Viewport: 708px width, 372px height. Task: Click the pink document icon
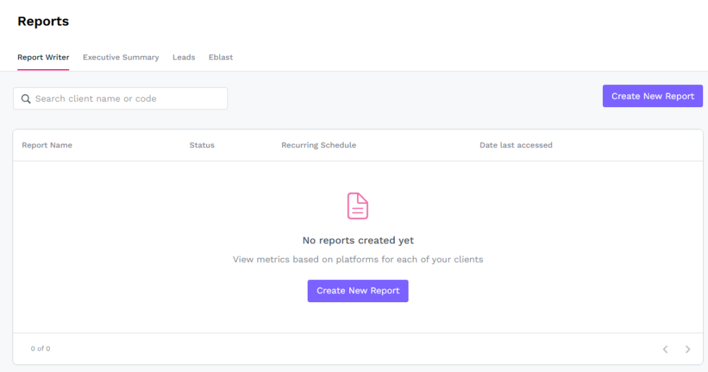357,206
